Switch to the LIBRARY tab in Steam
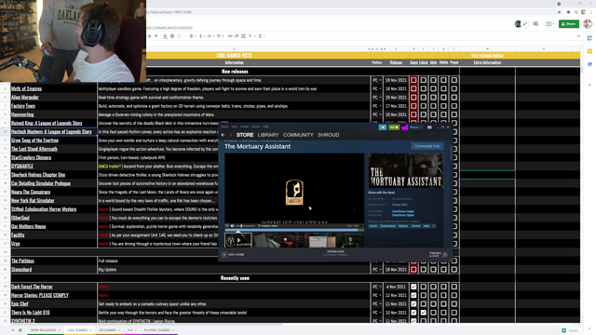The height and width of the screenshot is (335, 596). coord(268,135)
